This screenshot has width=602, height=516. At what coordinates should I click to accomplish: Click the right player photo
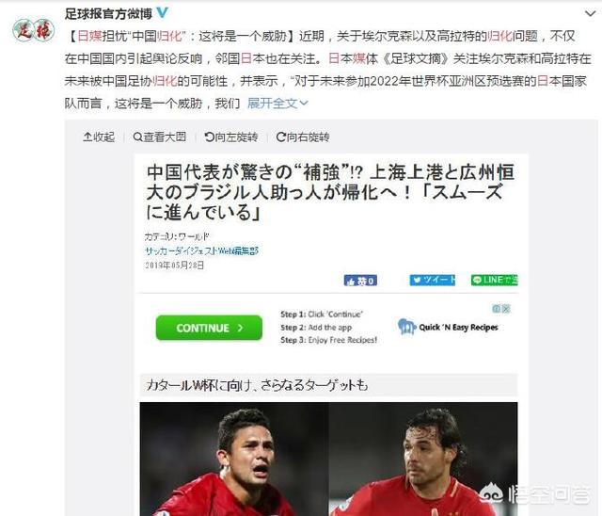click(423, 460)
